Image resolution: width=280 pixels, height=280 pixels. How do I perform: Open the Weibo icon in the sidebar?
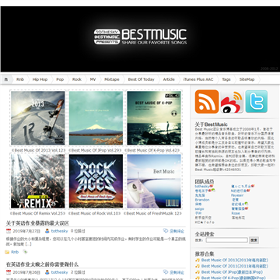pyautogui.click(x=232, y=102)
